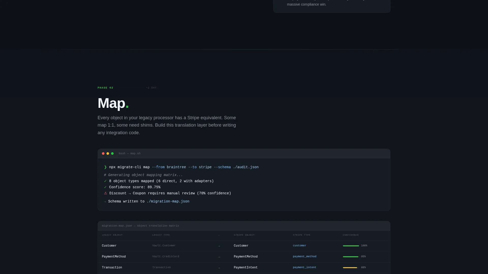Click the 'Map.' section heading
This screenshot has height=274, width=488.
click(113, 103)
